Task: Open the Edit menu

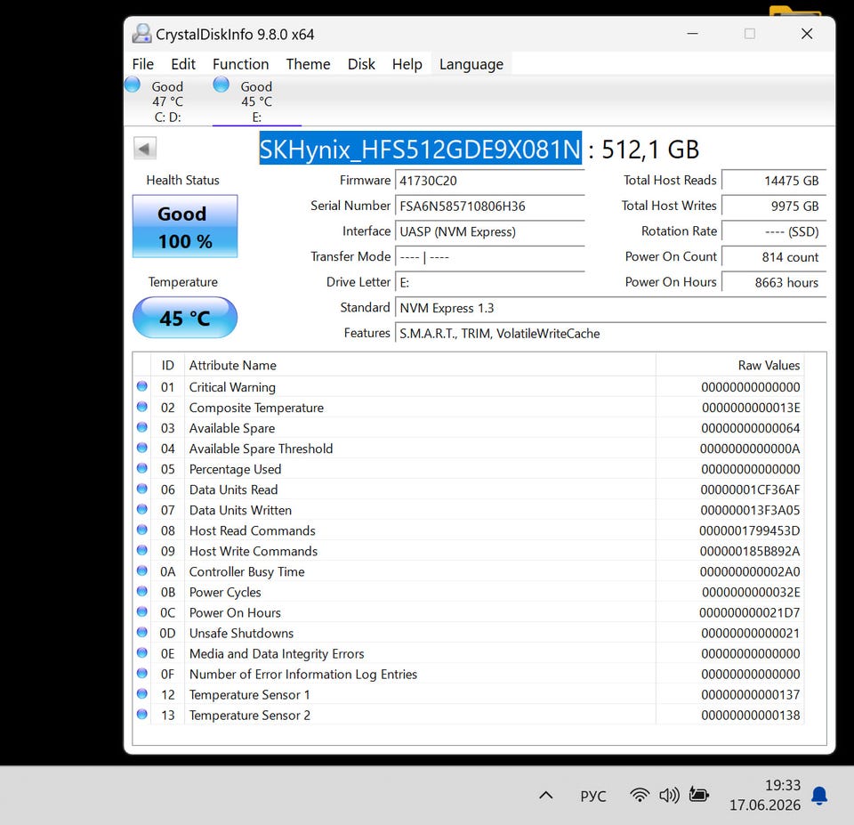Action: point(183,64)
